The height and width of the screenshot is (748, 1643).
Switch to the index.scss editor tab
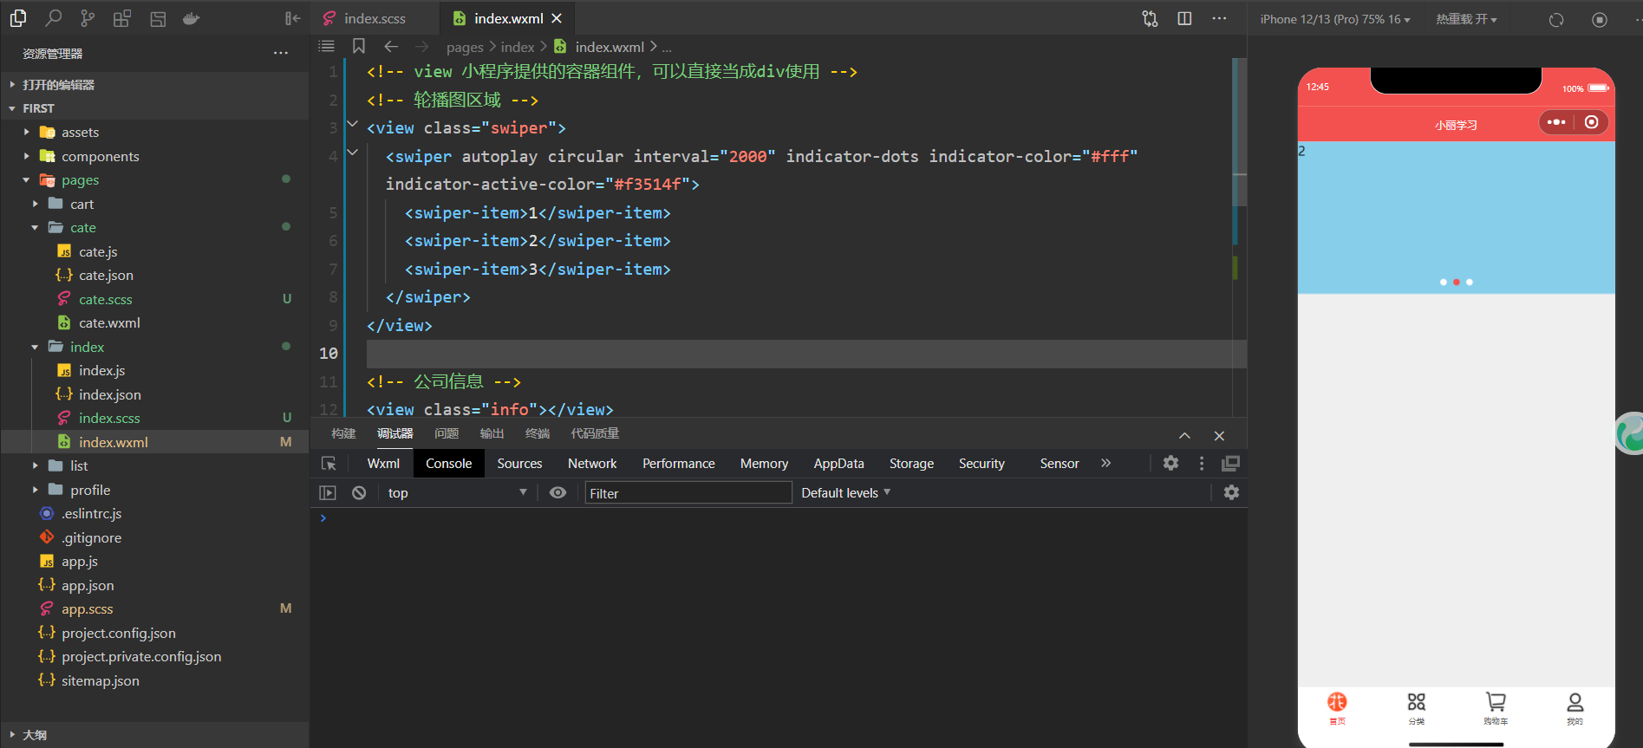(375, 18)
